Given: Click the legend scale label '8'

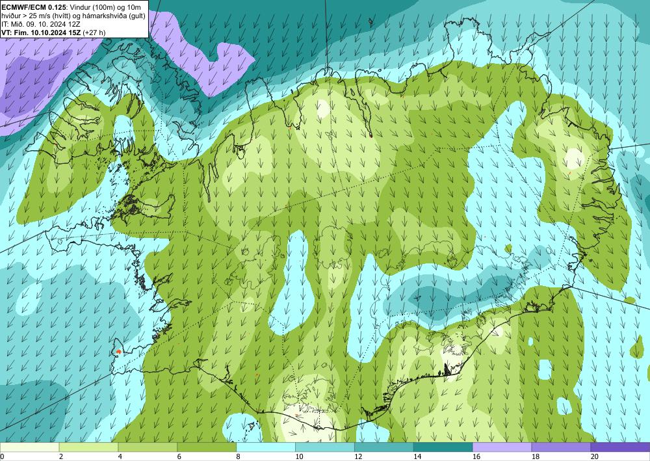Looking at the screenshot, I should click(x=239, y=457).
